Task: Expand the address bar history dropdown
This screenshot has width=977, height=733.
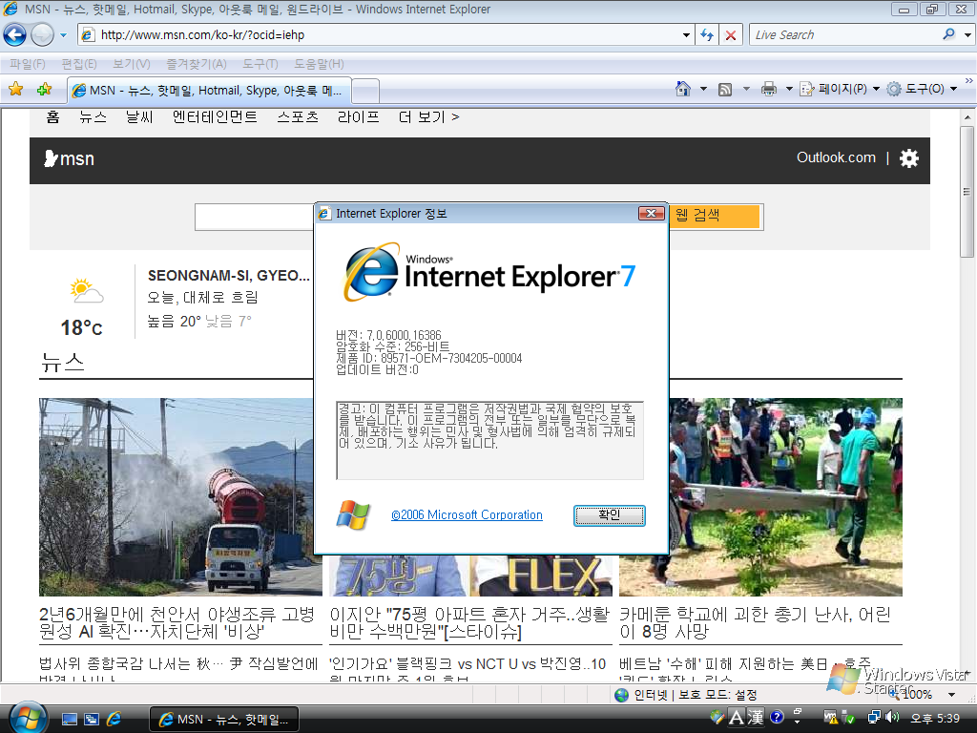Action: pyautogui.click(x=686, y=35)
